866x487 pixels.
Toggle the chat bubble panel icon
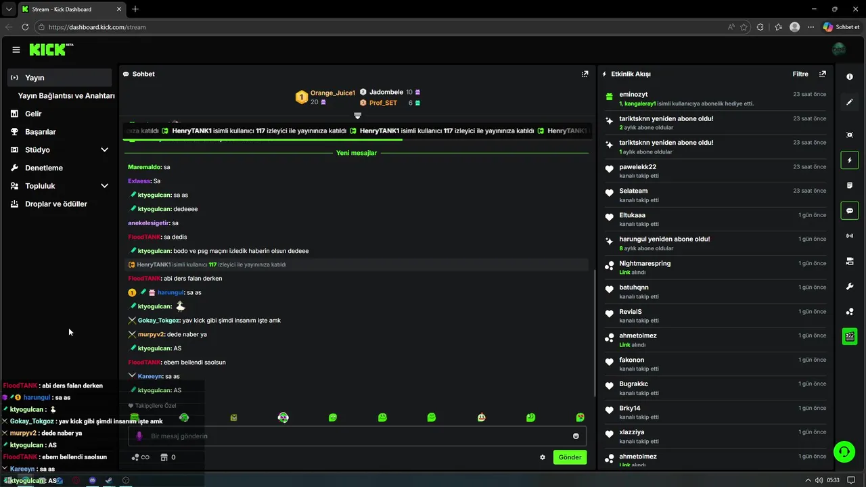[x=850, y=210]
